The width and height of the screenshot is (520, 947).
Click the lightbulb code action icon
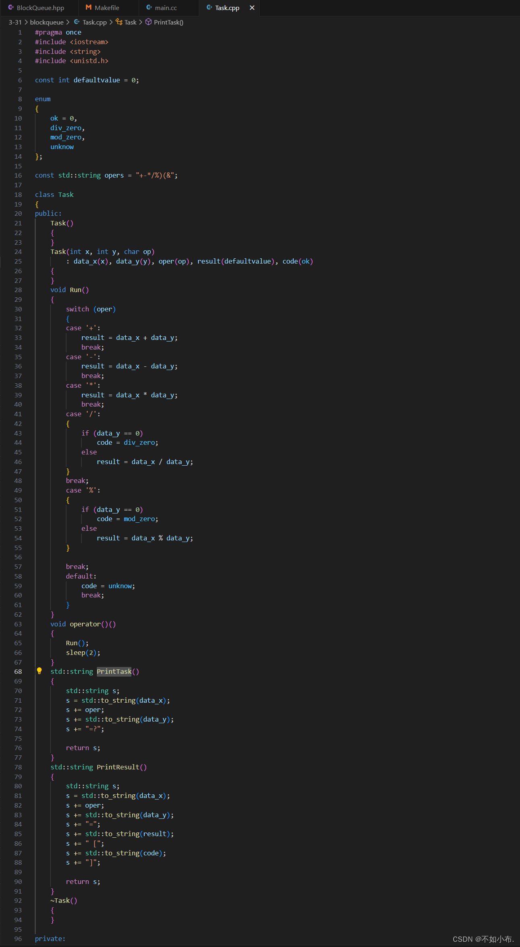(39, 671)
